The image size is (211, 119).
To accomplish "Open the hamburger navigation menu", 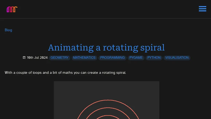I will coord(202,9).
